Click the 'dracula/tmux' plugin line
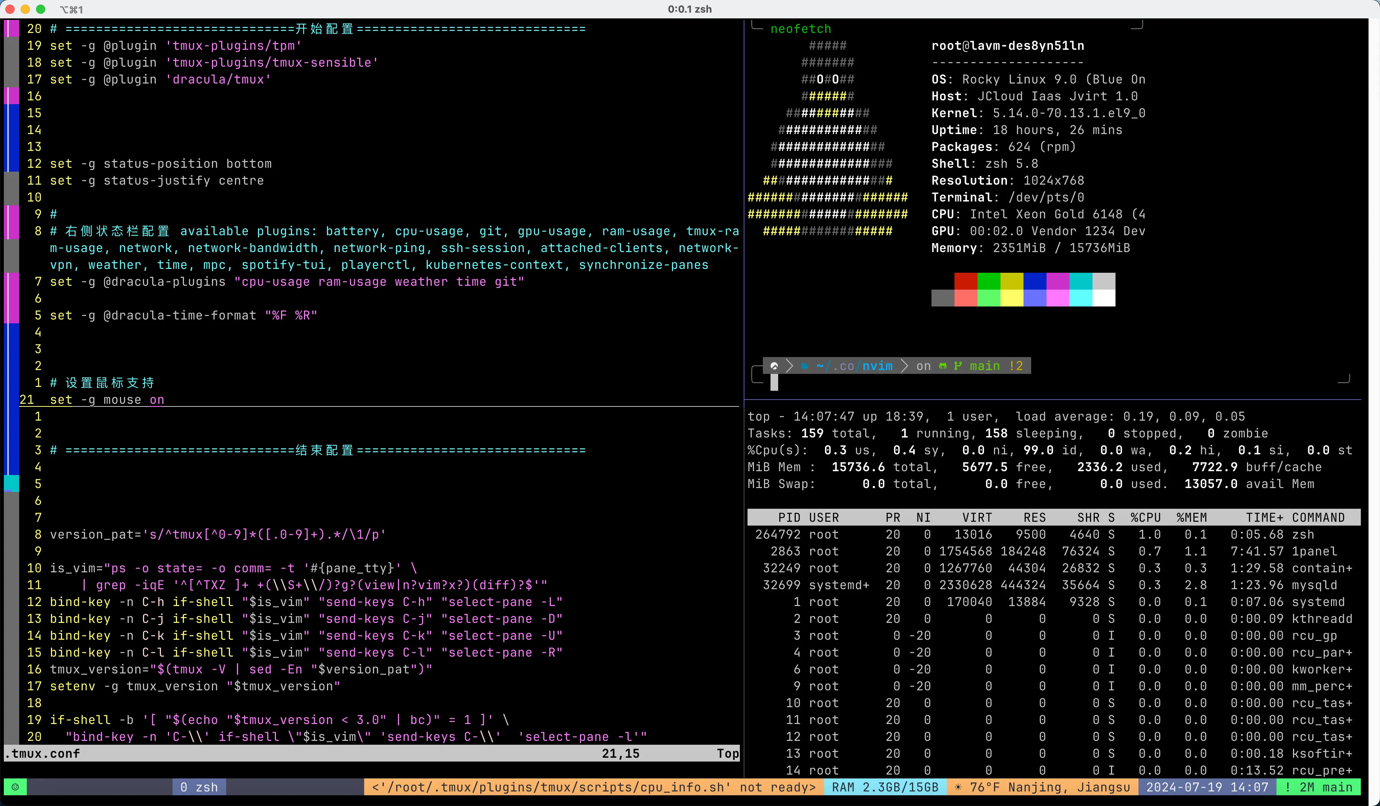This screenshot has width=1380, height=806. point(161,79)
